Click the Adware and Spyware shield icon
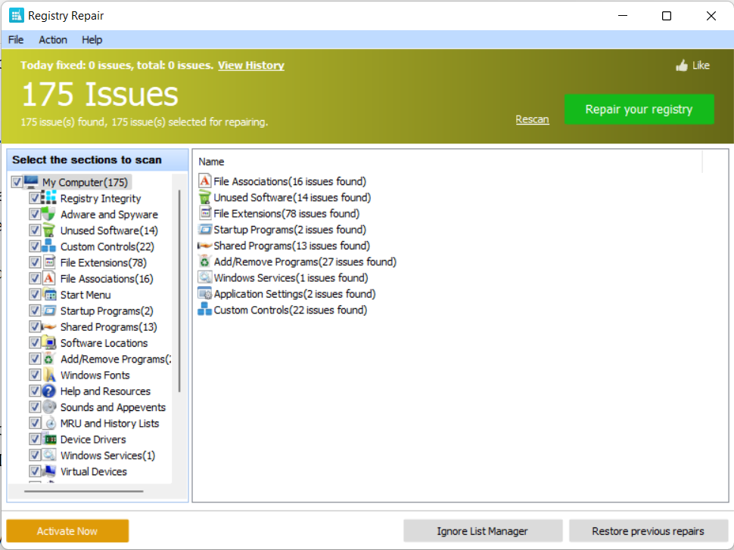The image size is (734, 550). (x=48, y=214)
